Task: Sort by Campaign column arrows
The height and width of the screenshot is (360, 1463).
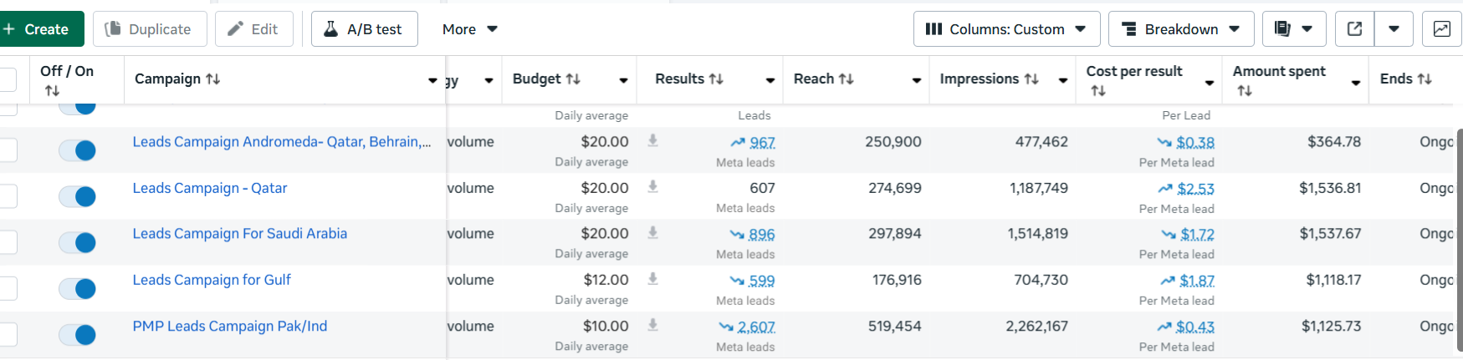Action: [213, 79]
